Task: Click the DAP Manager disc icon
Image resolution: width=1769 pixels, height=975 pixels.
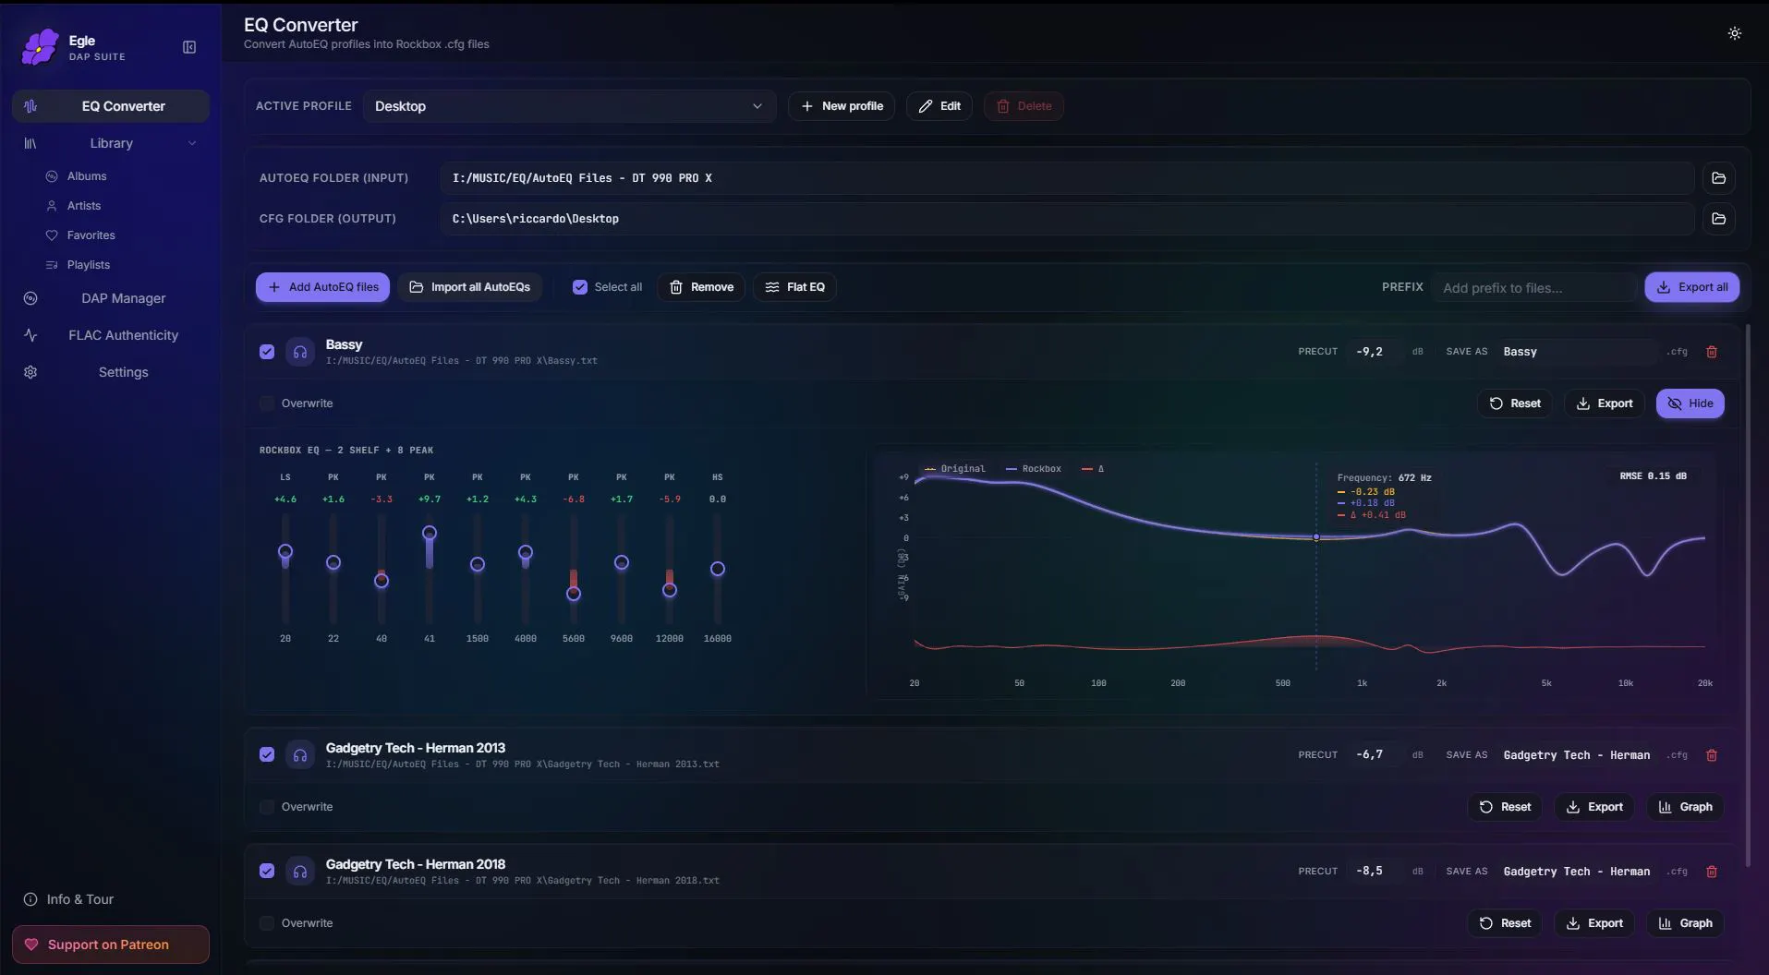Action: [x=30, y=298]
